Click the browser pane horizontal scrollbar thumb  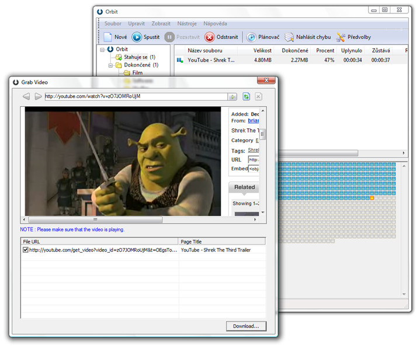pyautogui.click(x=95, y=220)
